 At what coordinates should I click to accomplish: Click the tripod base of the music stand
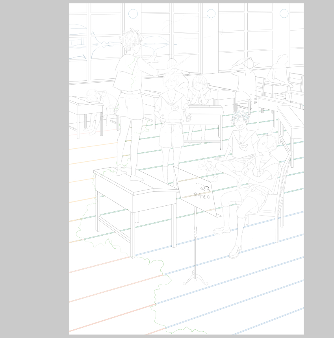click(195, 279)
